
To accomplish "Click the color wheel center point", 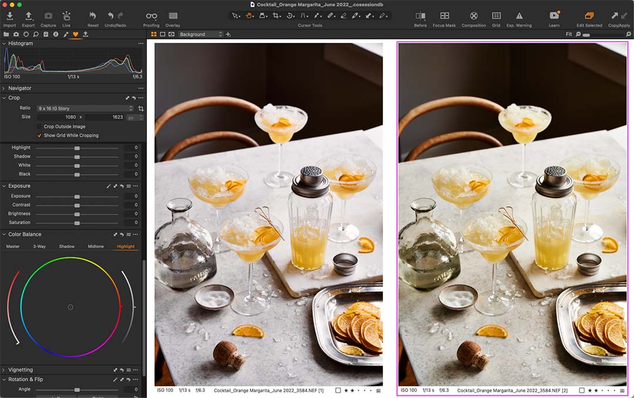I will [x=70, y=308].
